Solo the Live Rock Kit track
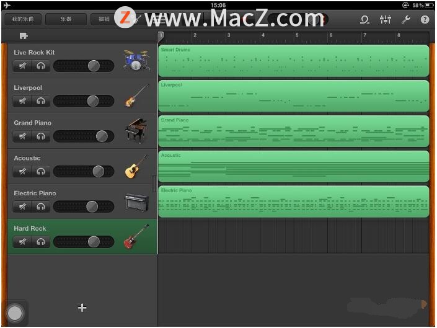 coord(41,66)
